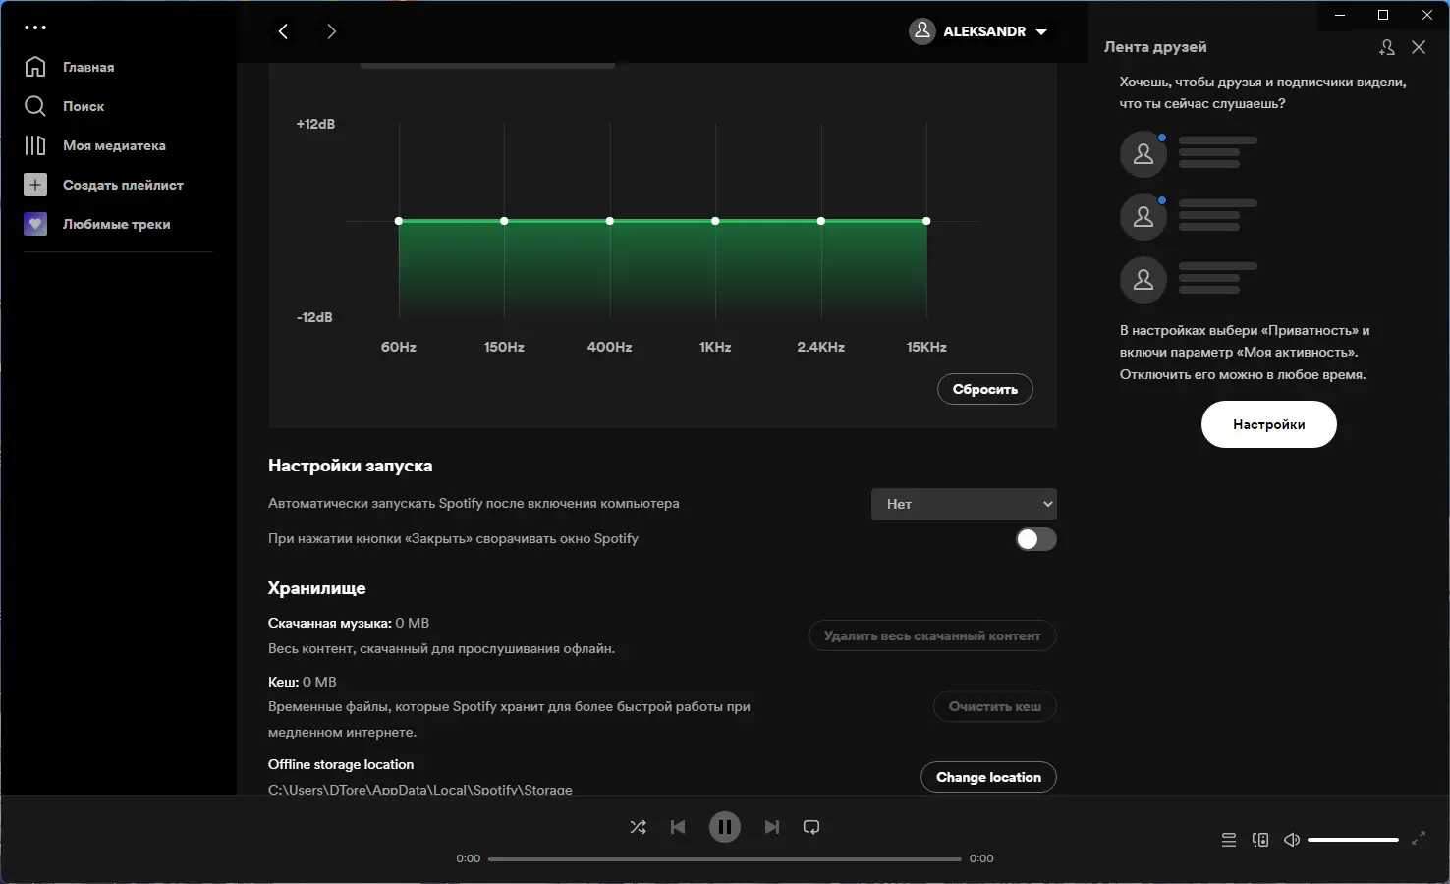
Task: Click the library icon in sidebar
Action: (x=35, y=145)
